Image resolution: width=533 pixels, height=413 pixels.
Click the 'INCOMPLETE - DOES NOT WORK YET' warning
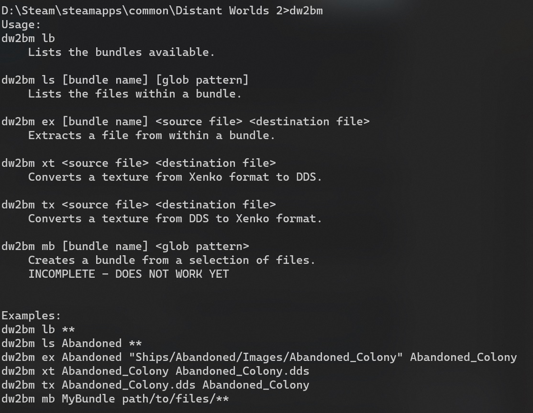point(129,274)
